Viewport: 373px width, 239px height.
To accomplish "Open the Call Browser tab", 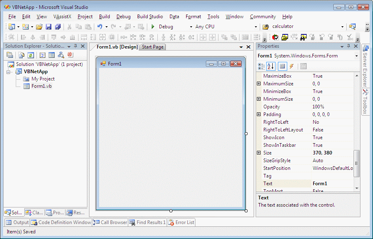I will coord(110,222).
